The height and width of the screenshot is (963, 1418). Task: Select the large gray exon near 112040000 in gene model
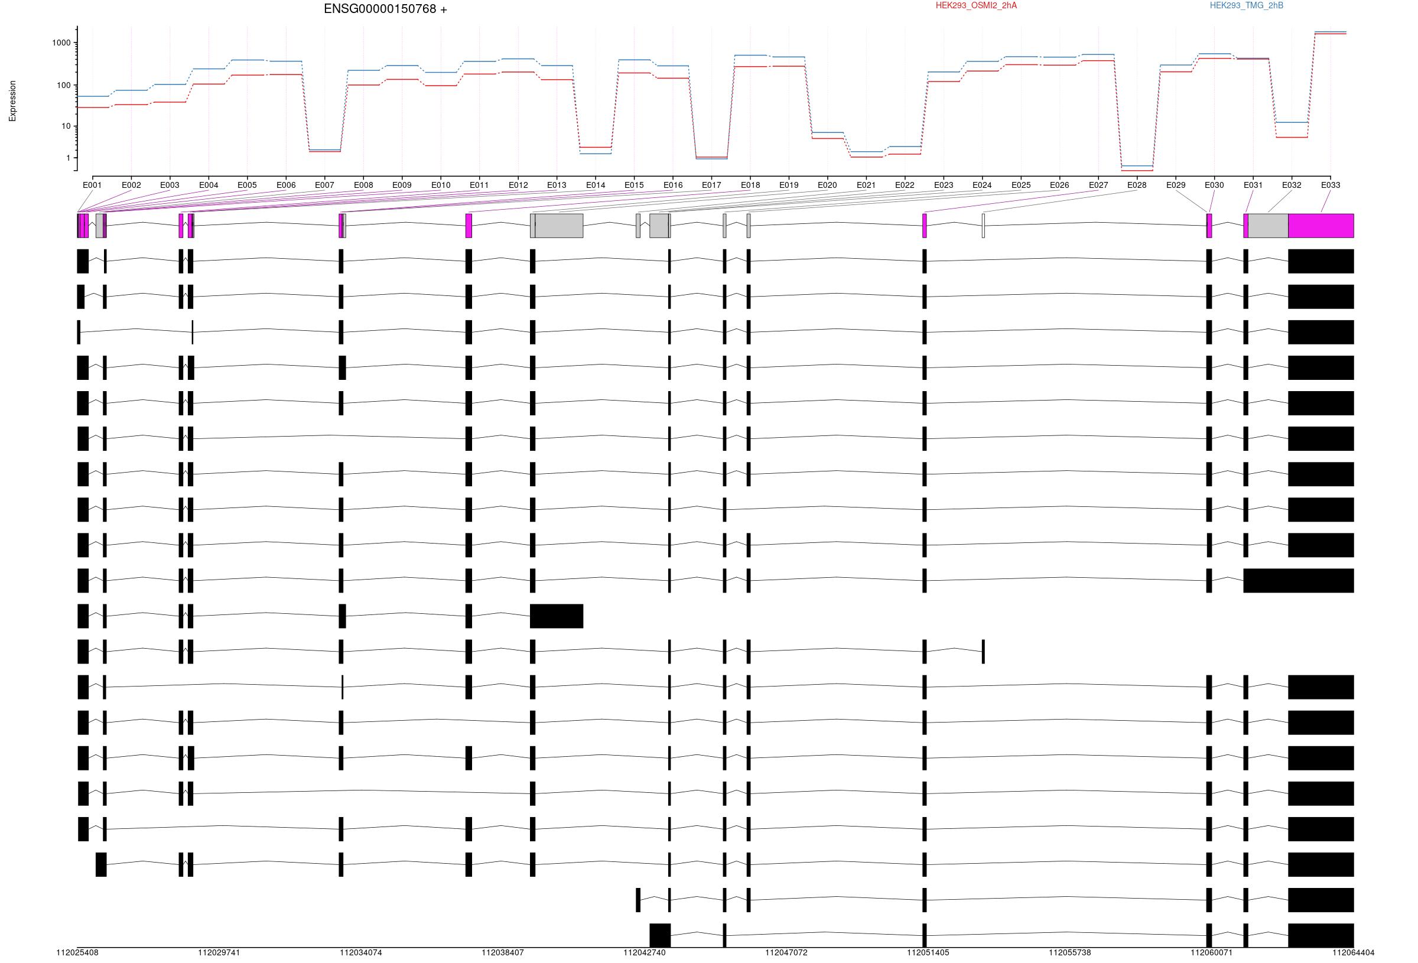(x=560, y=226)
